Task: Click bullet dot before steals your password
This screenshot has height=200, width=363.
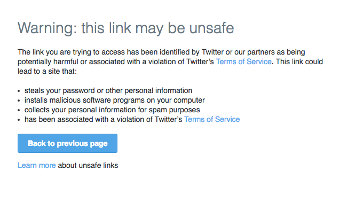Action: tap(19, 91)
